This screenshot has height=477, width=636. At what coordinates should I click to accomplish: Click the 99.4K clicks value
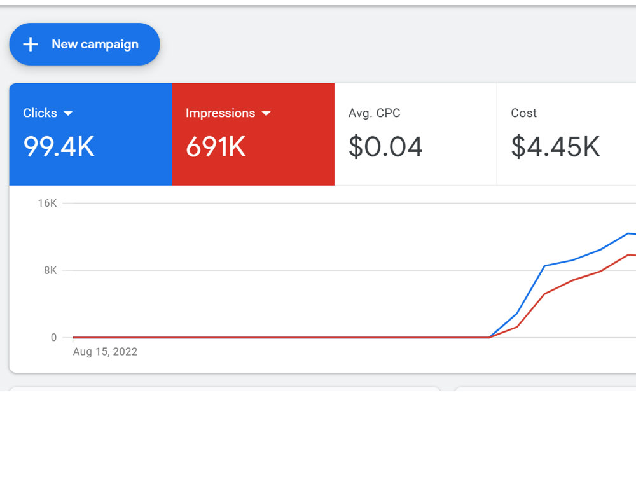(59, 146)
